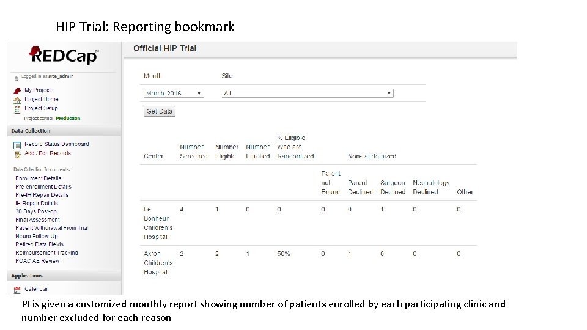Click the Non-randomized column group header

tap(372, 156)
